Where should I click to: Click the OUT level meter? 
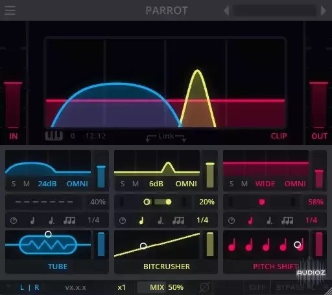[319, 105]
